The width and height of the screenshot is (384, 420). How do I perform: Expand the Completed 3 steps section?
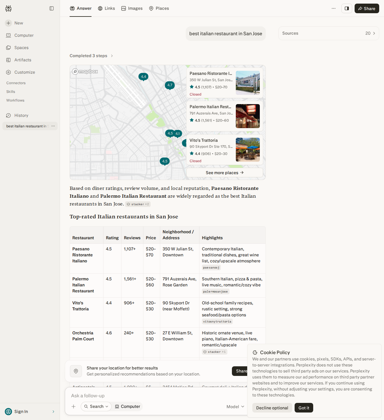[91, 56]
